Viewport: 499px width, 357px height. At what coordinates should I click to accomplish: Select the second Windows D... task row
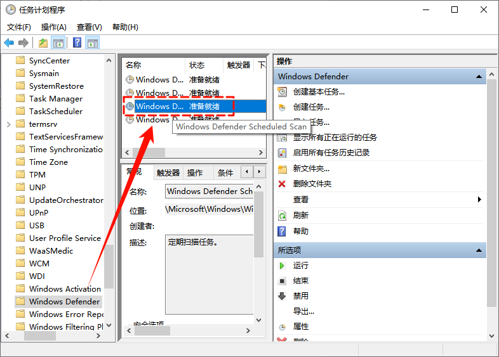(x=194, y=93)
